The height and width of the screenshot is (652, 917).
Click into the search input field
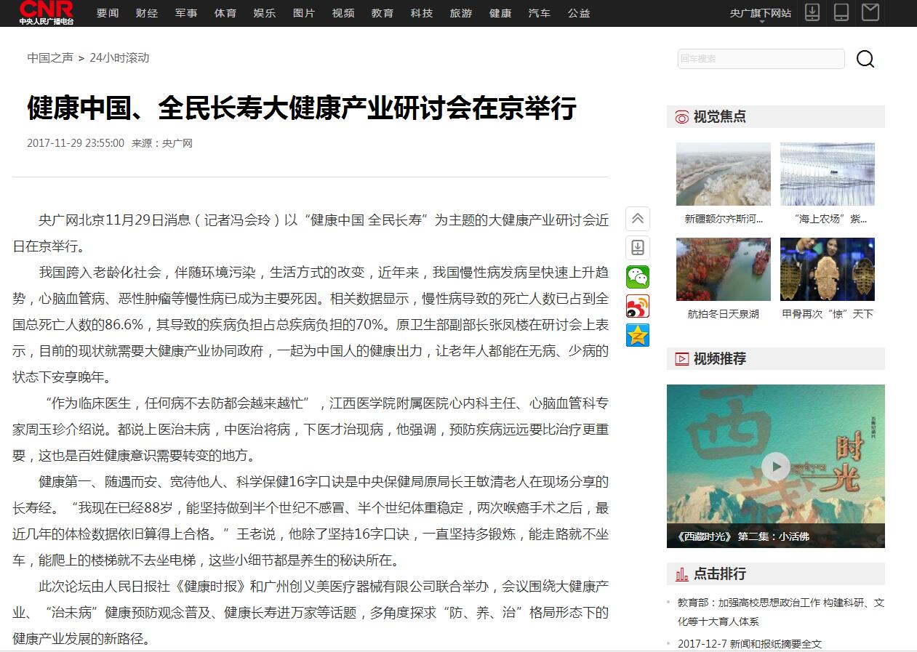(761, 59)
